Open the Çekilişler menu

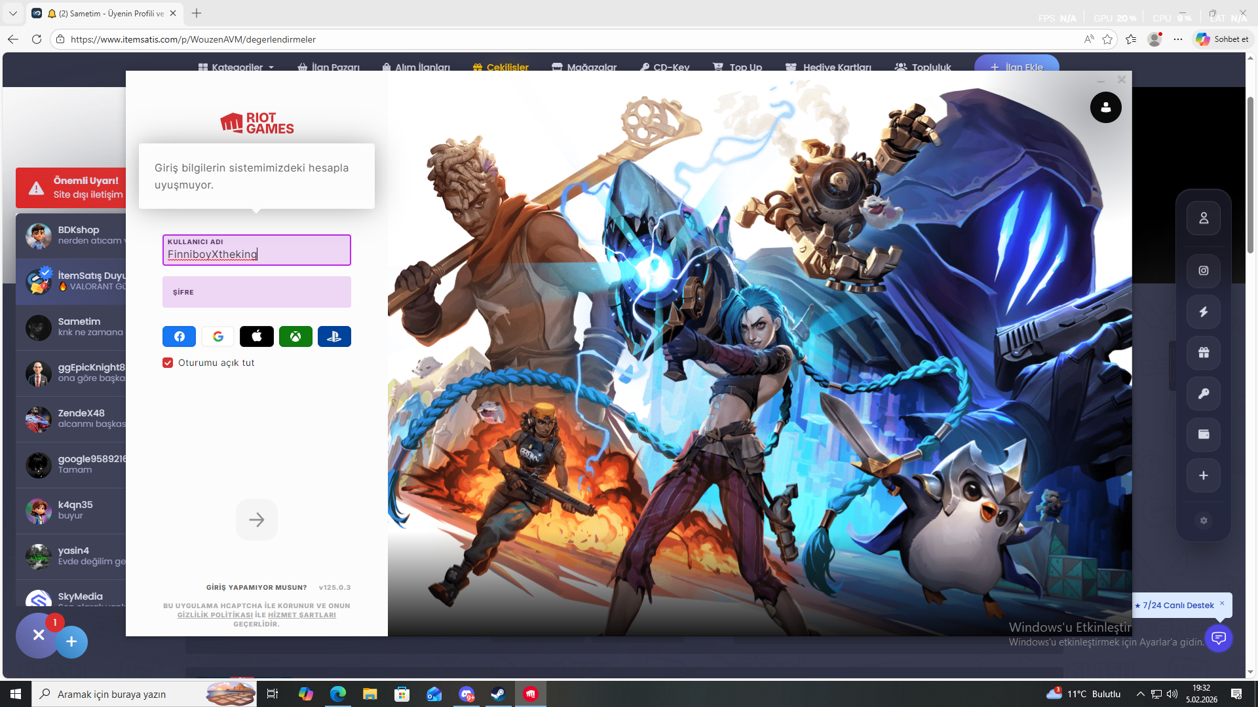(x=501, y=67)
